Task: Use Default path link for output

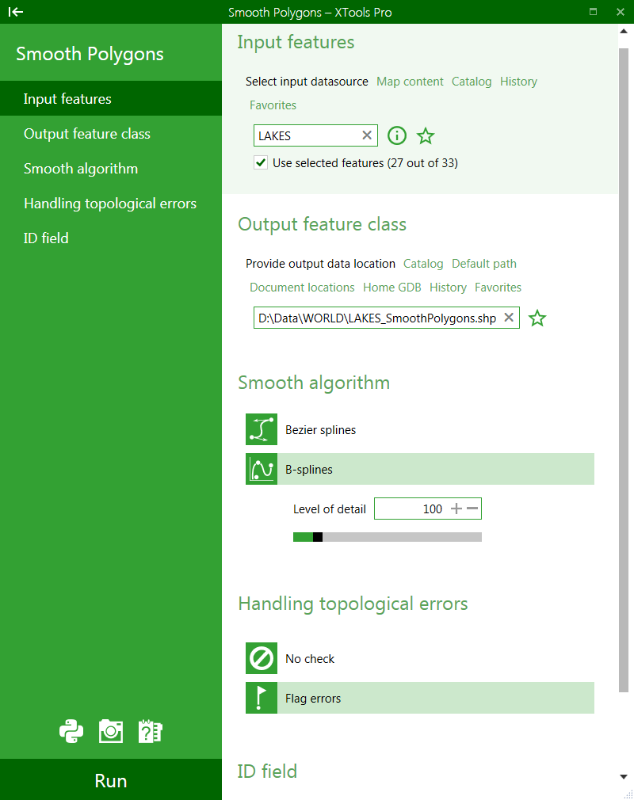Action: (484, 264)
